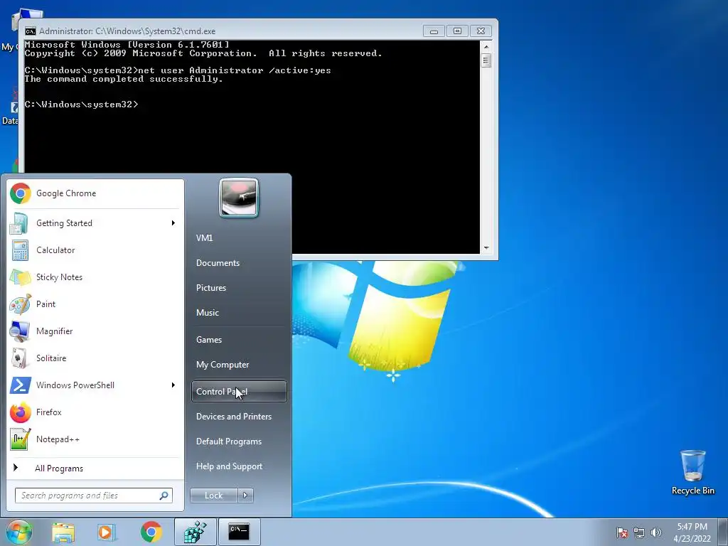Viewport: 728px width, 546px height.
Task: Click the user account picture
Action: coord(239,198)
